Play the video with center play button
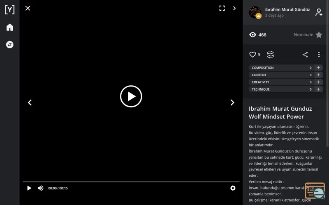 (131, 96)
